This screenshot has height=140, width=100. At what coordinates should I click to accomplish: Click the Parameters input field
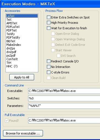pyautogui.click(x=64, y=106)
